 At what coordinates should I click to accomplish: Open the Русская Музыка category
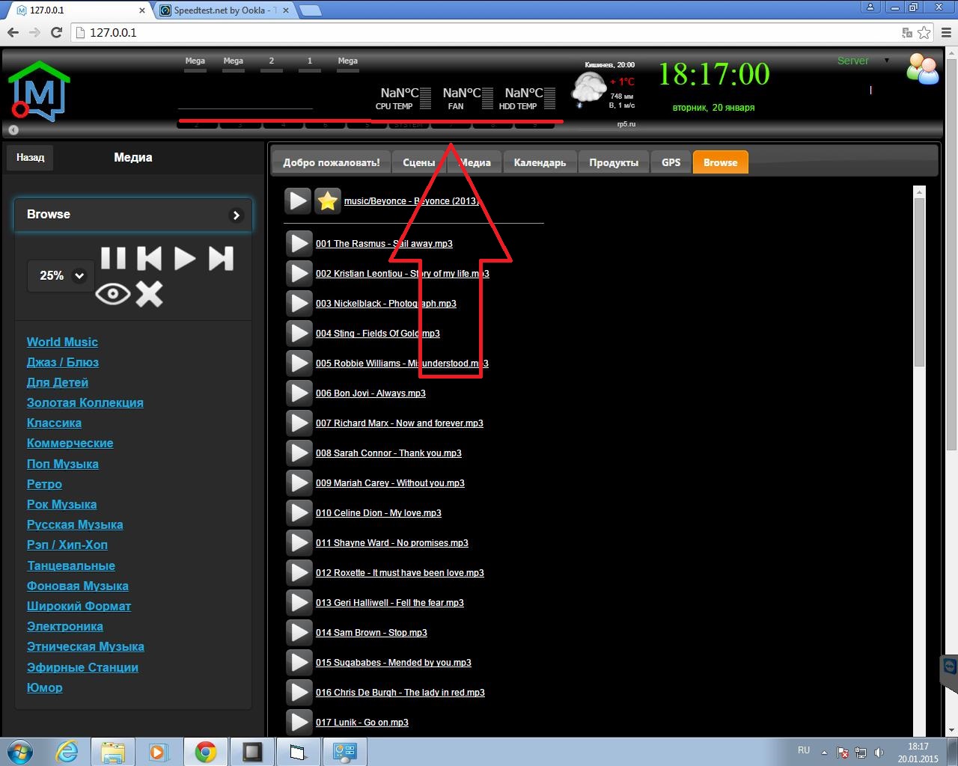click(x=75, y=524)
